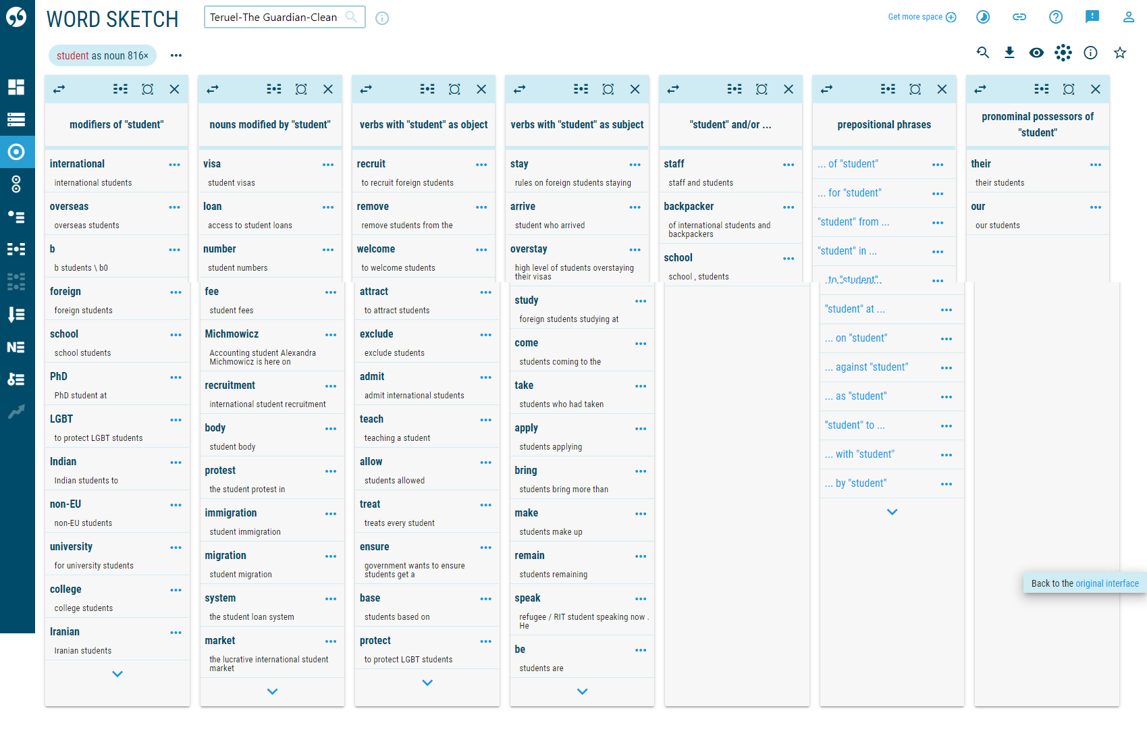Download the word sketch results
Viewport: 1147px width, 740px height.
pos(1009,53)
